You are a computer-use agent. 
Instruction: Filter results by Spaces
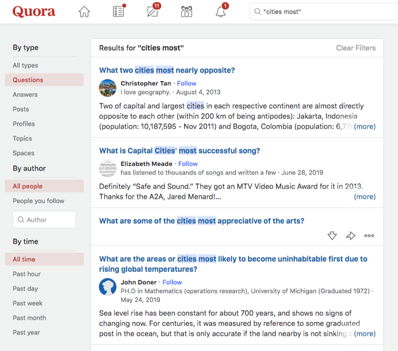click(23, 153)
